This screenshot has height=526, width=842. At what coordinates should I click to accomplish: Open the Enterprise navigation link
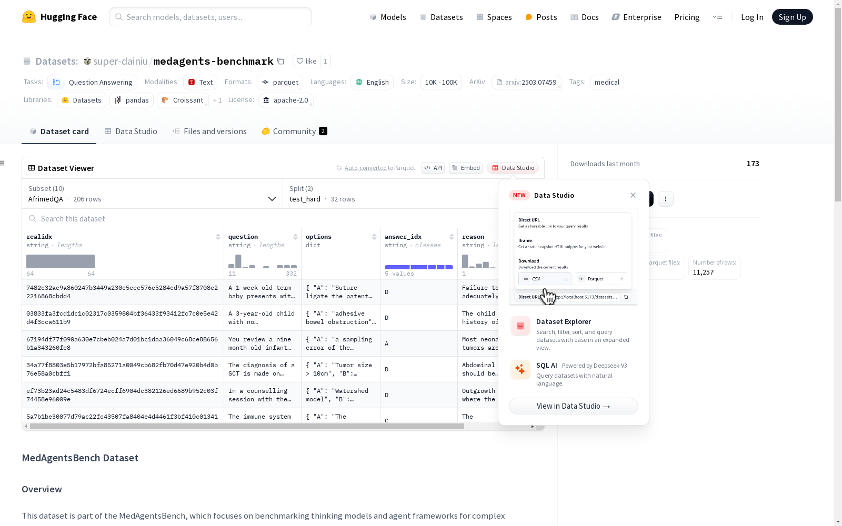point(636,17)
